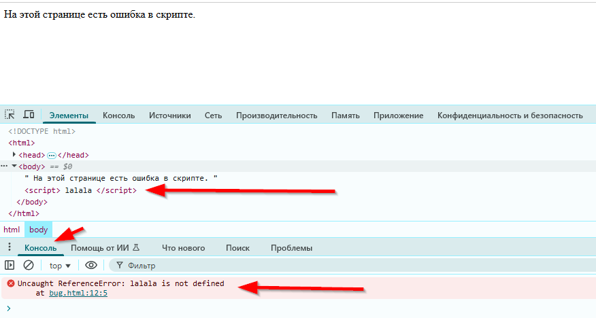Open the top context dropdown
Image resolution: width=596 pixels, height=318 pixels.
pos(60,266)
